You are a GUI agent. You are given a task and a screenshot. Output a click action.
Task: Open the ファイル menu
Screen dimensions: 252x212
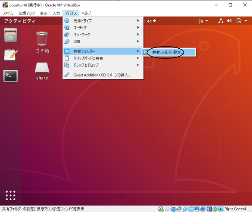(x=8, y=13)
